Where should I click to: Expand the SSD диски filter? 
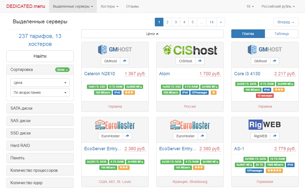(x=40, y=133)
